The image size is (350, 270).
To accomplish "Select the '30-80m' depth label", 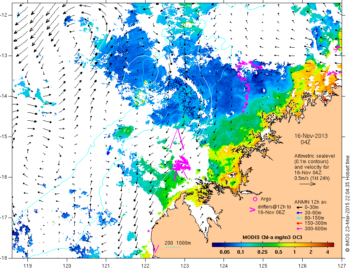I will pos(313,213).
